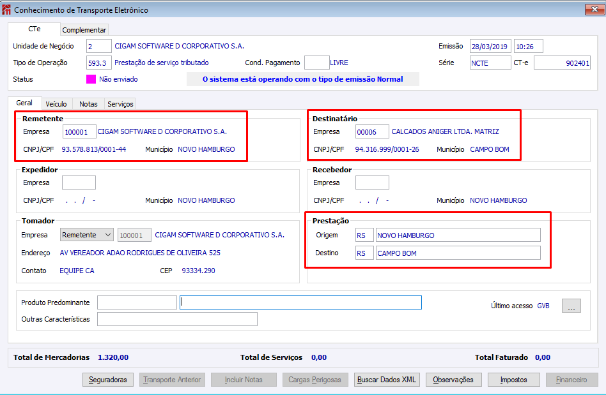This screenshot has width=606, height=395.
Task: Select the Geral tab
Action: point(24,103)
